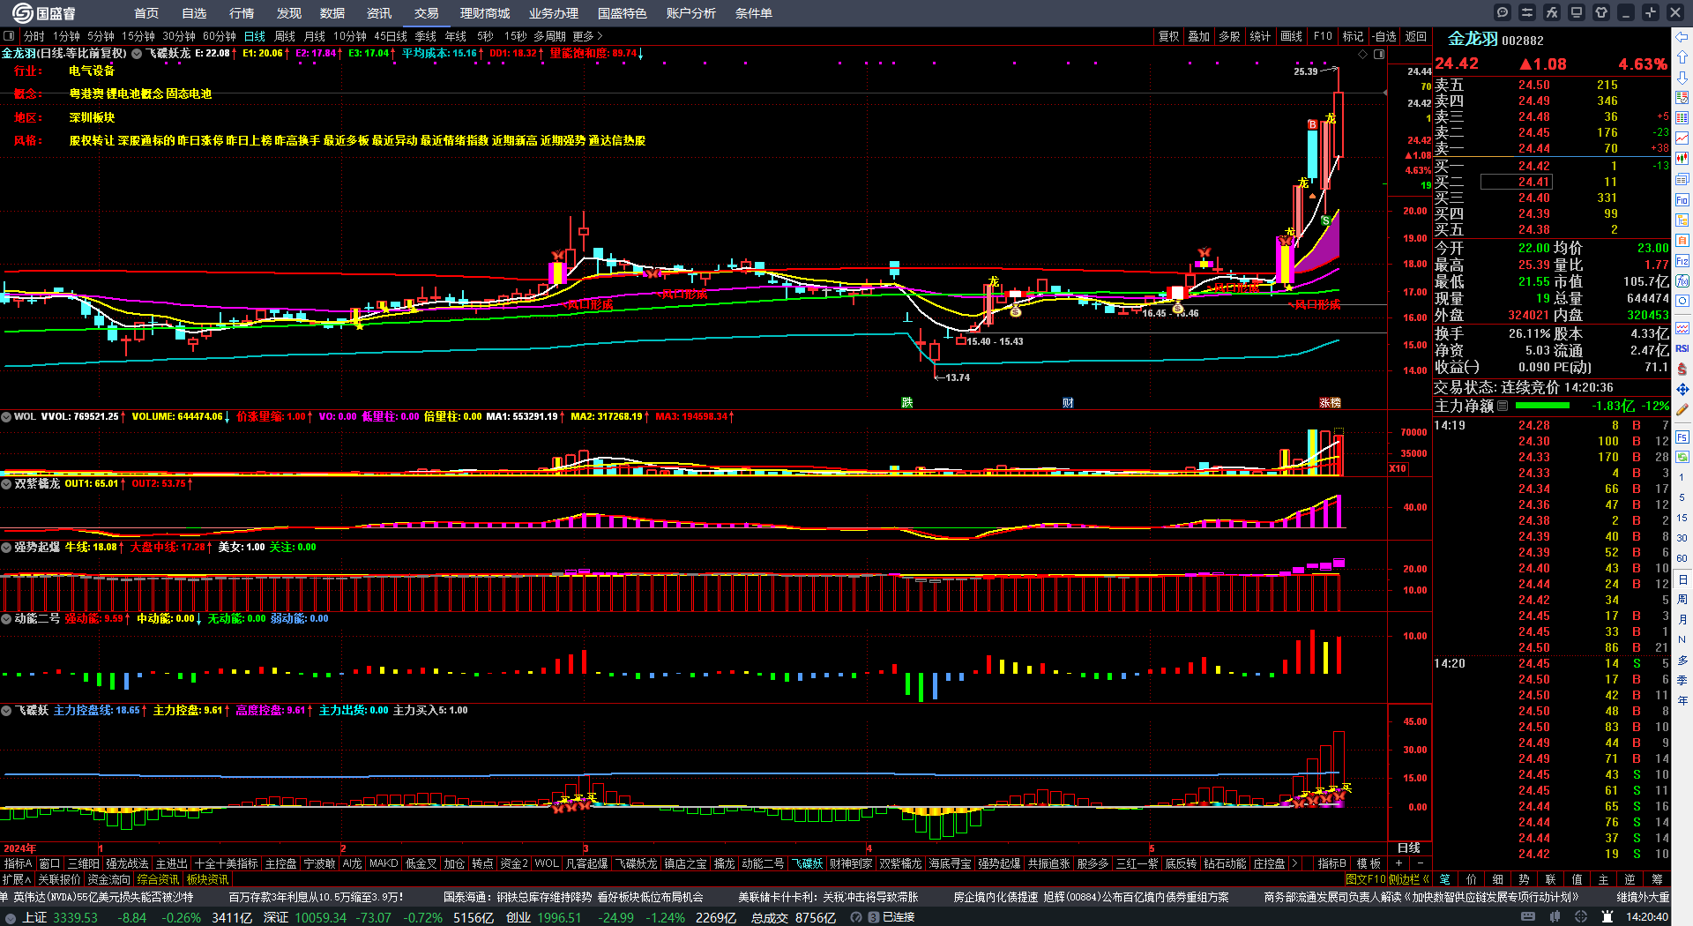1693x926 pixels.
Task: Open the fx formula manager icon
Action: 1552,12
